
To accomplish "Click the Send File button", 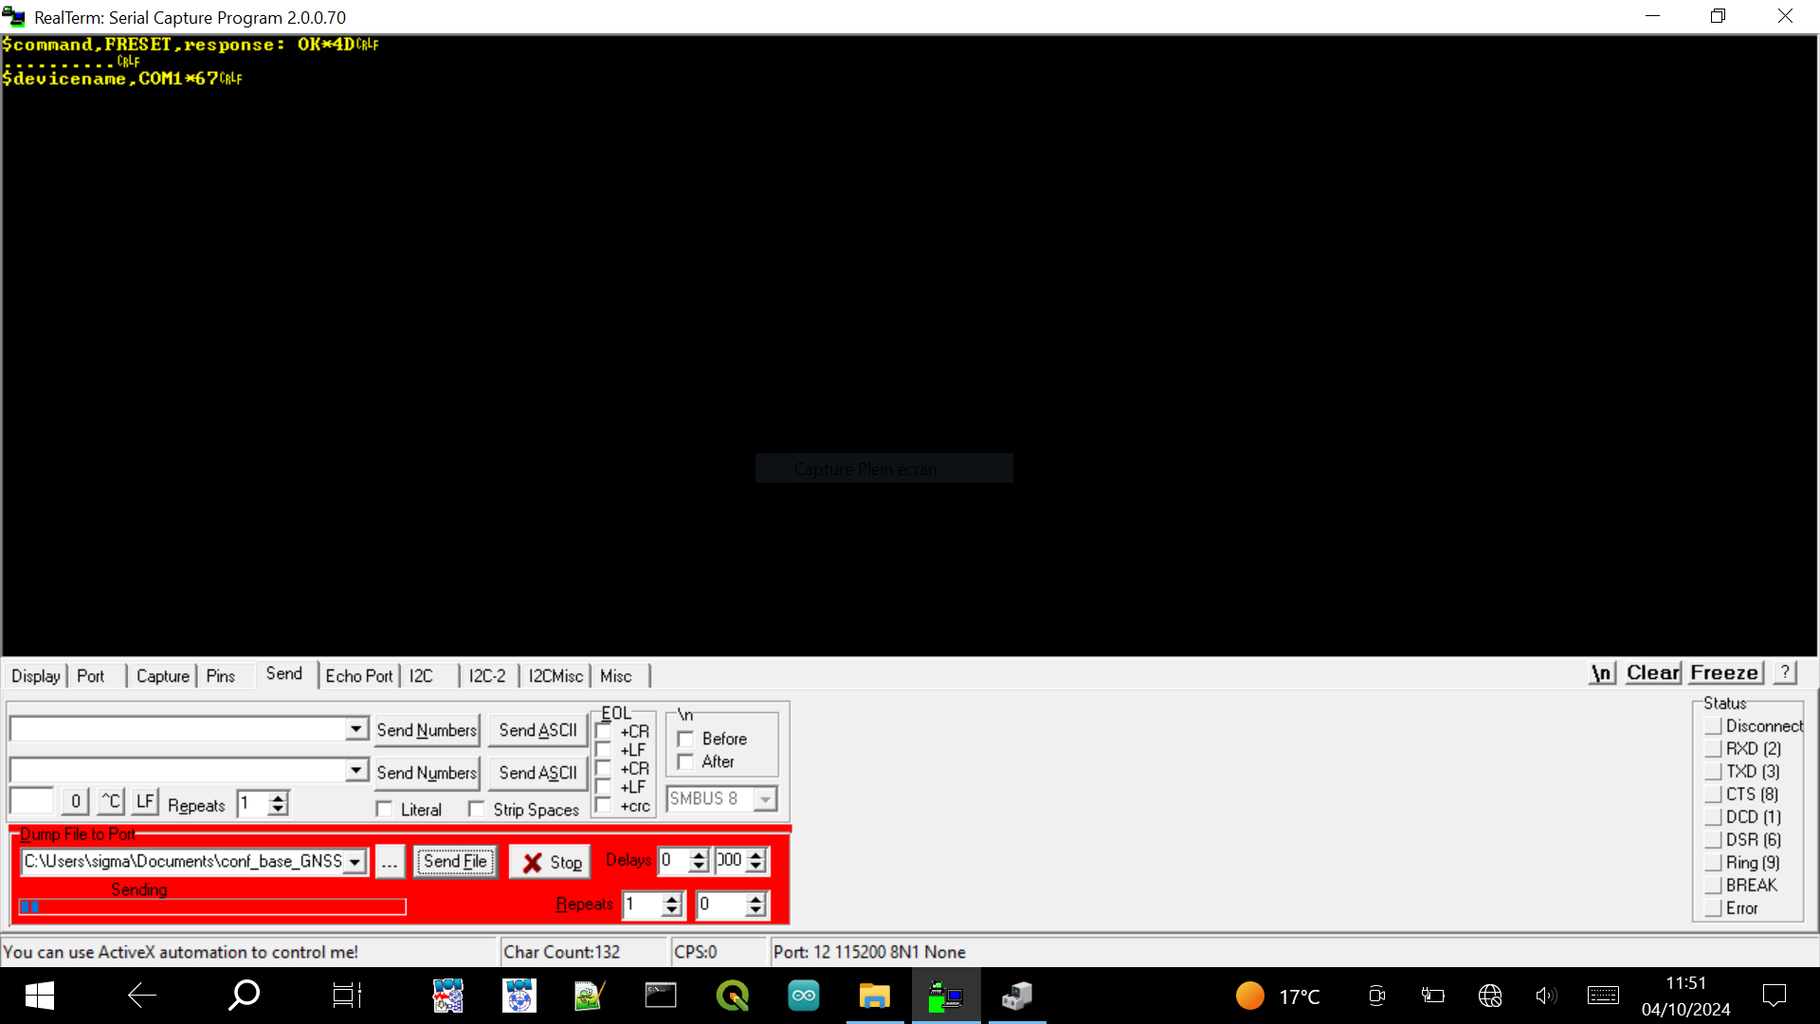I will click(x=455, y=862).
